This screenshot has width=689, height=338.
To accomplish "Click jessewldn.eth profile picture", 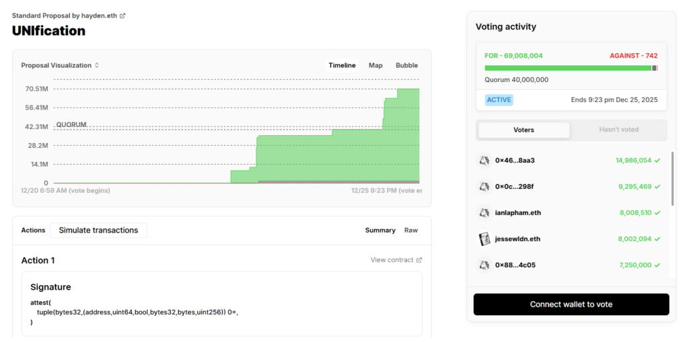I will tap(484, 239).
